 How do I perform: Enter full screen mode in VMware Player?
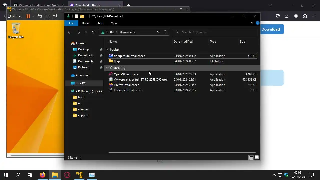click(x=47, y=16)
